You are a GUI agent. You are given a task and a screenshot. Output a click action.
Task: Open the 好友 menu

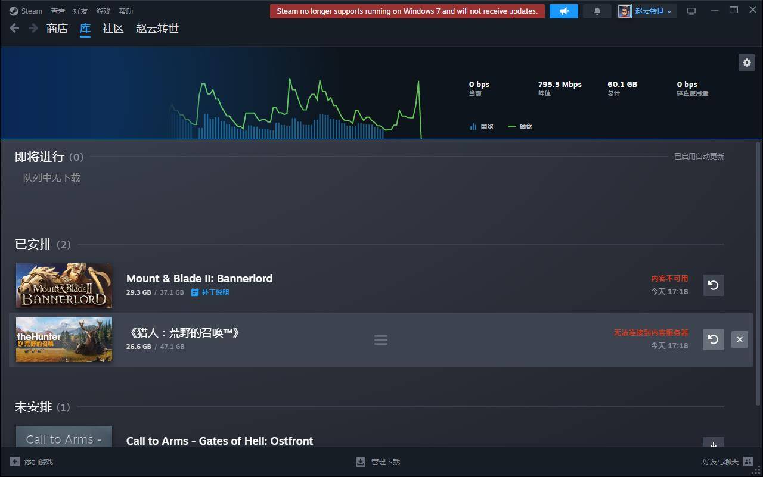[80, 11]
